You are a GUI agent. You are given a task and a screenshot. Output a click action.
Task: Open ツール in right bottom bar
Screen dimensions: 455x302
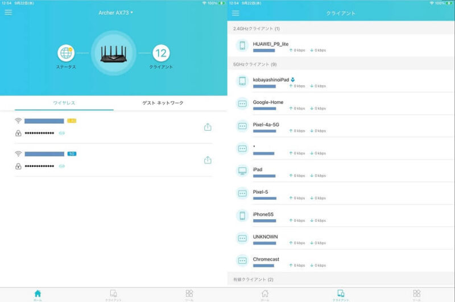(x=417, y=295)
